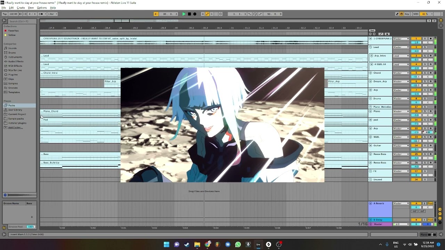Unfold the FX group track
The image size is (445, 250).
371,171
